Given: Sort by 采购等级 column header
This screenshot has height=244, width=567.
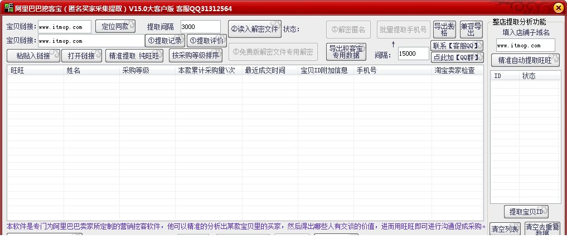Looking at the screenshot, I should pyautogui.click(x=147, y=71).
